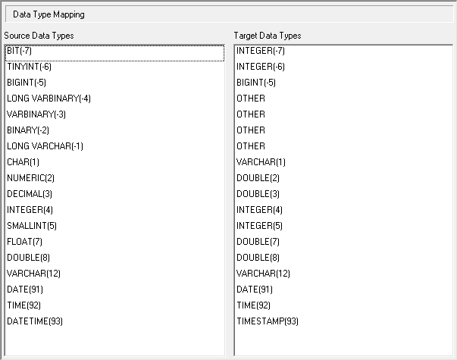The width and height of the screenshot is (457, 360).
Task: Choose LONG VARBINARY(-4) source row
Action: click(x=49, y=99)
